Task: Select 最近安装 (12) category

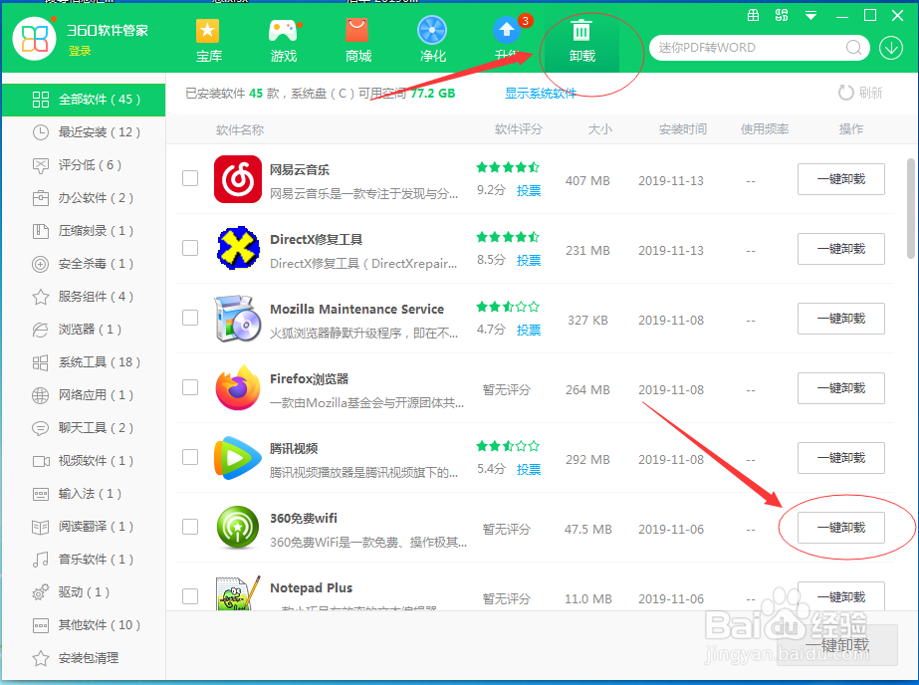Action: [84, 132]
